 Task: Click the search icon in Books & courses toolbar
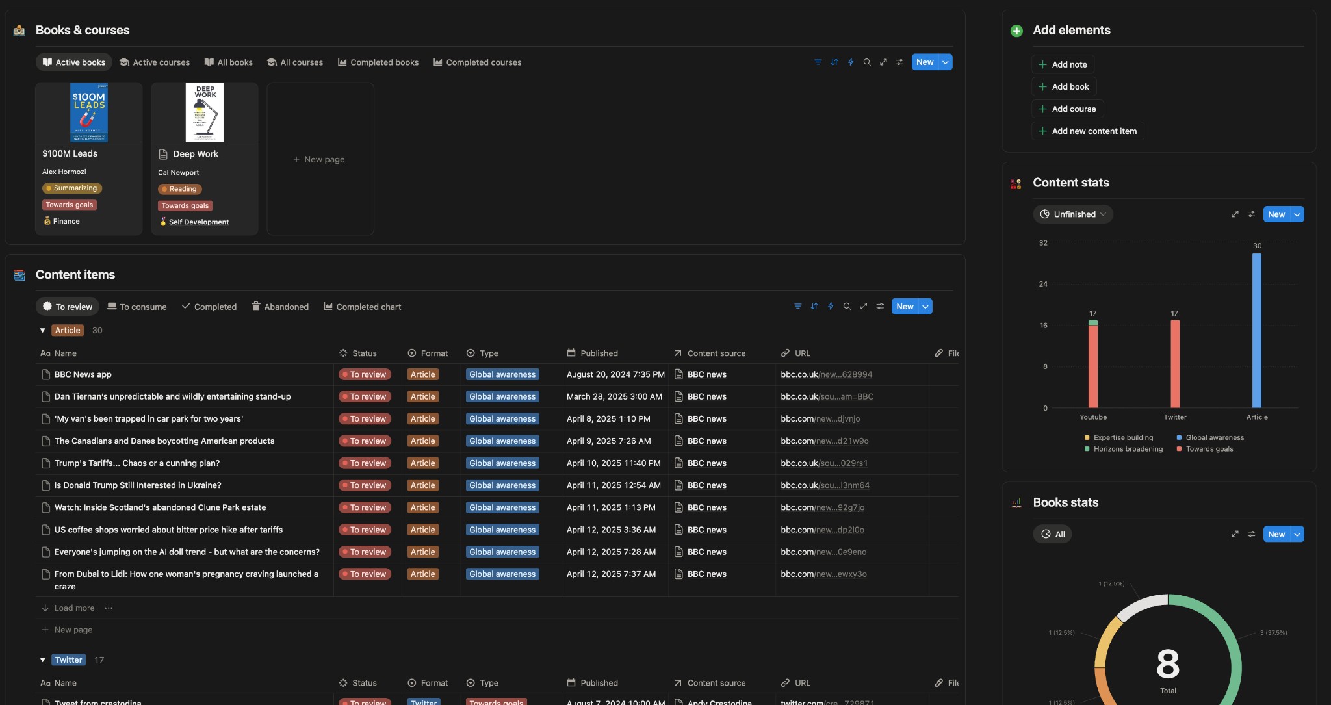point(867,62)
